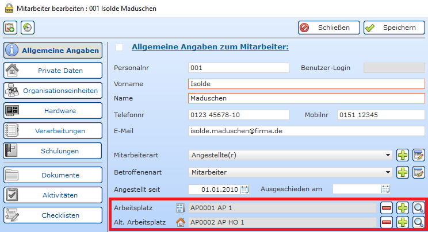Click the history clock icon in toolbar
The width and height of the screenshot is (428, 232).
click(x=28, y=28)
